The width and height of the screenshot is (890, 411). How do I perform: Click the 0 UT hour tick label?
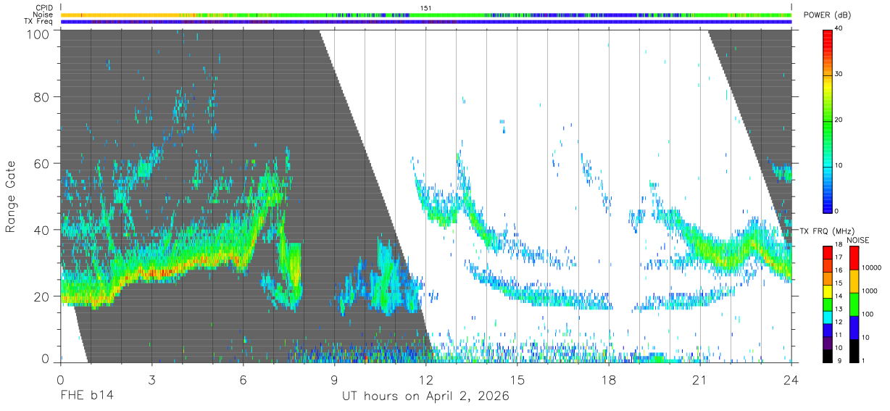pyautogui.click(x=60, y=381)
